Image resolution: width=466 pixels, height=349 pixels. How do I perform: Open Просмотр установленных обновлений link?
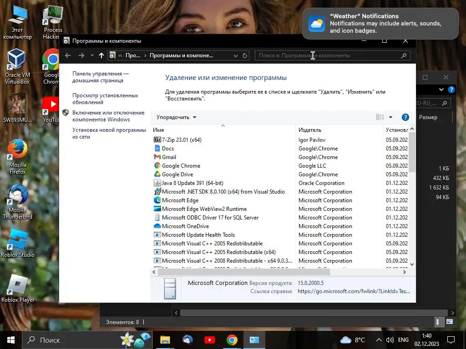[105, 99]
